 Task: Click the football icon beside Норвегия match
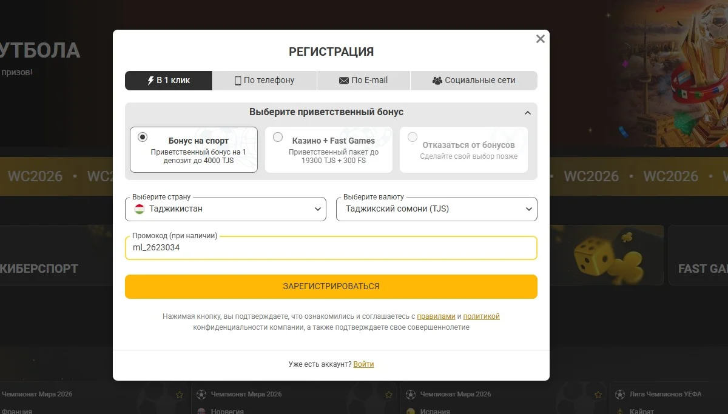click(x=202, y=395)
